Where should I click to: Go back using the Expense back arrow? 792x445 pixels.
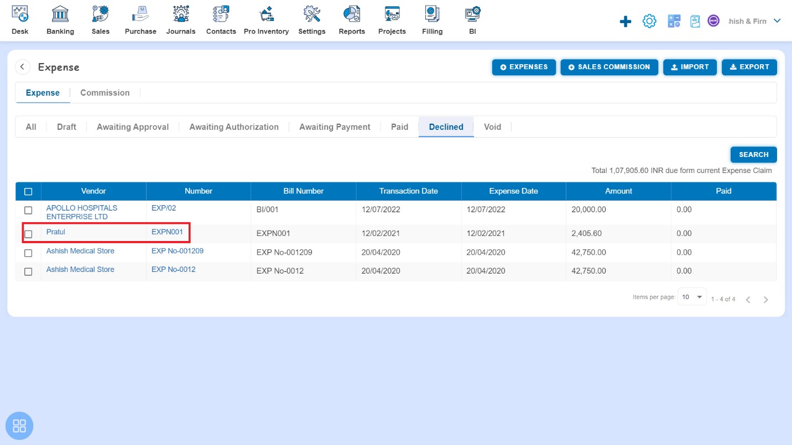click(22, 67)
